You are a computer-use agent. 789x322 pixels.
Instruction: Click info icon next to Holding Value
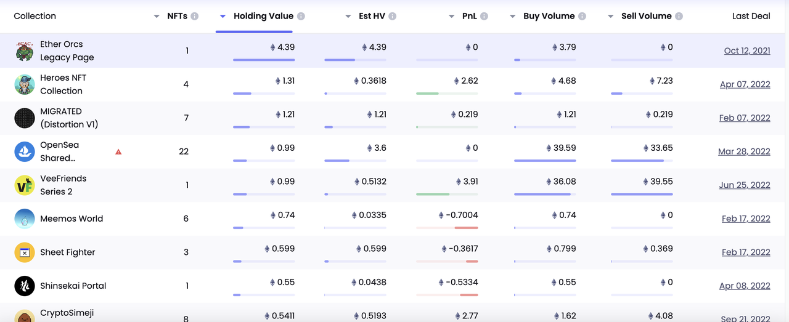301,16
